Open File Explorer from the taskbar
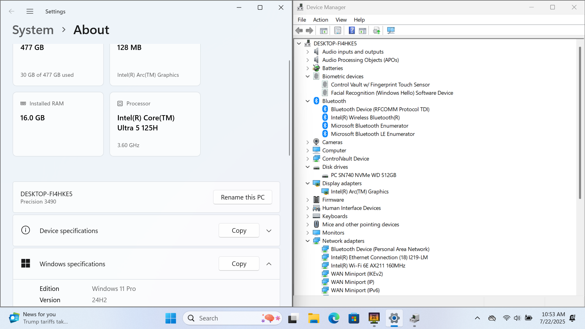This screenshot has width=585, height=329. click(x=313, y=318)
